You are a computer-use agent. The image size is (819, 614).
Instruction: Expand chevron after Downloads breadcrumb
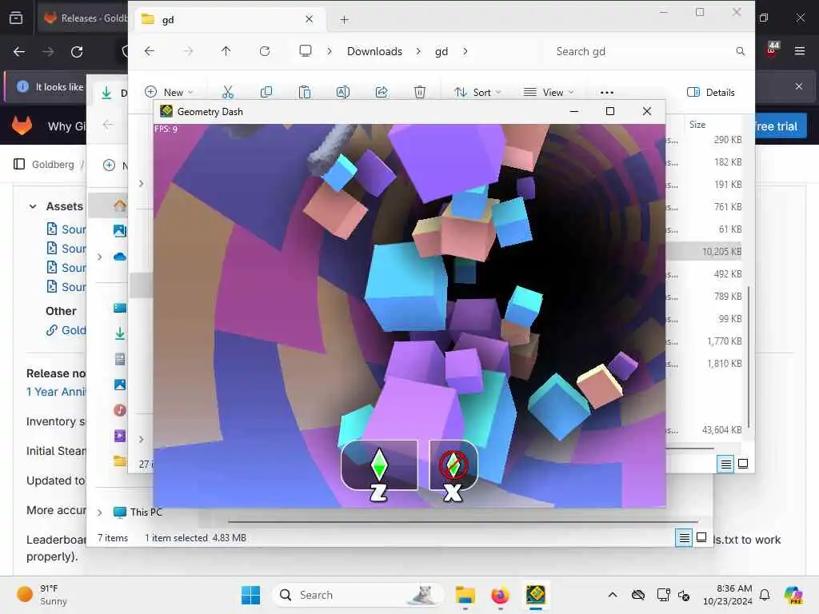pos(418,51)
